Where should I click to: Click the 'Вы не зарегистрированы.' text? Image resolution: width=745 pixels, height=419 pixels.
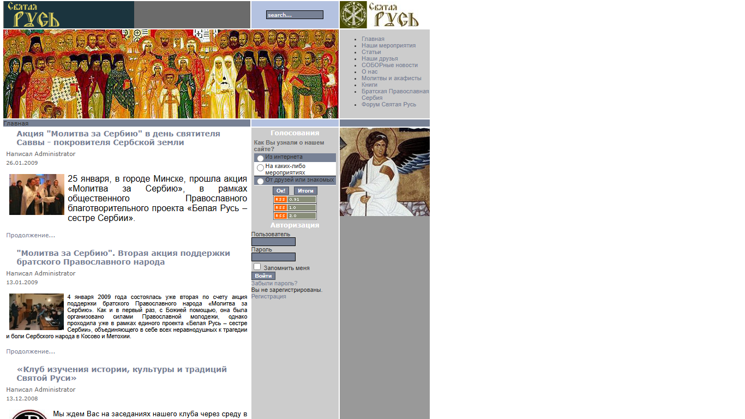(x=287, y=290)
